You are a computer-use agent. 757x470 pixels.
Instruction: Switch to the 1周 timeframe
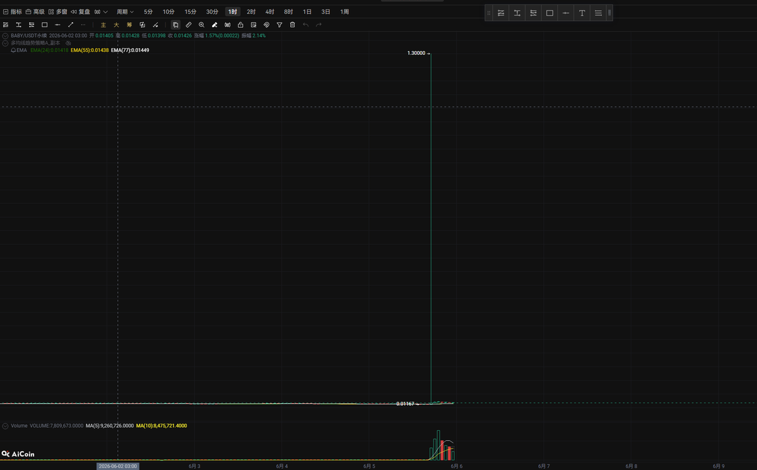coord(344,12)
